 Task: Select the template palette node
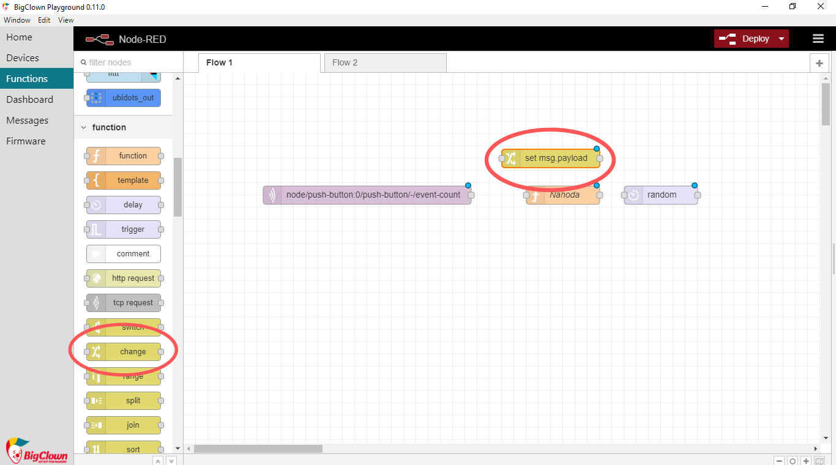[x=124, y=180]
